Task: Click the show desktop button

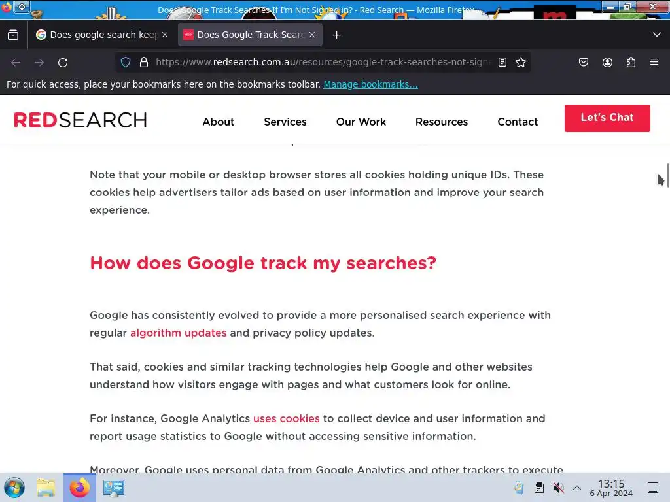Action: tap(653, 488)
